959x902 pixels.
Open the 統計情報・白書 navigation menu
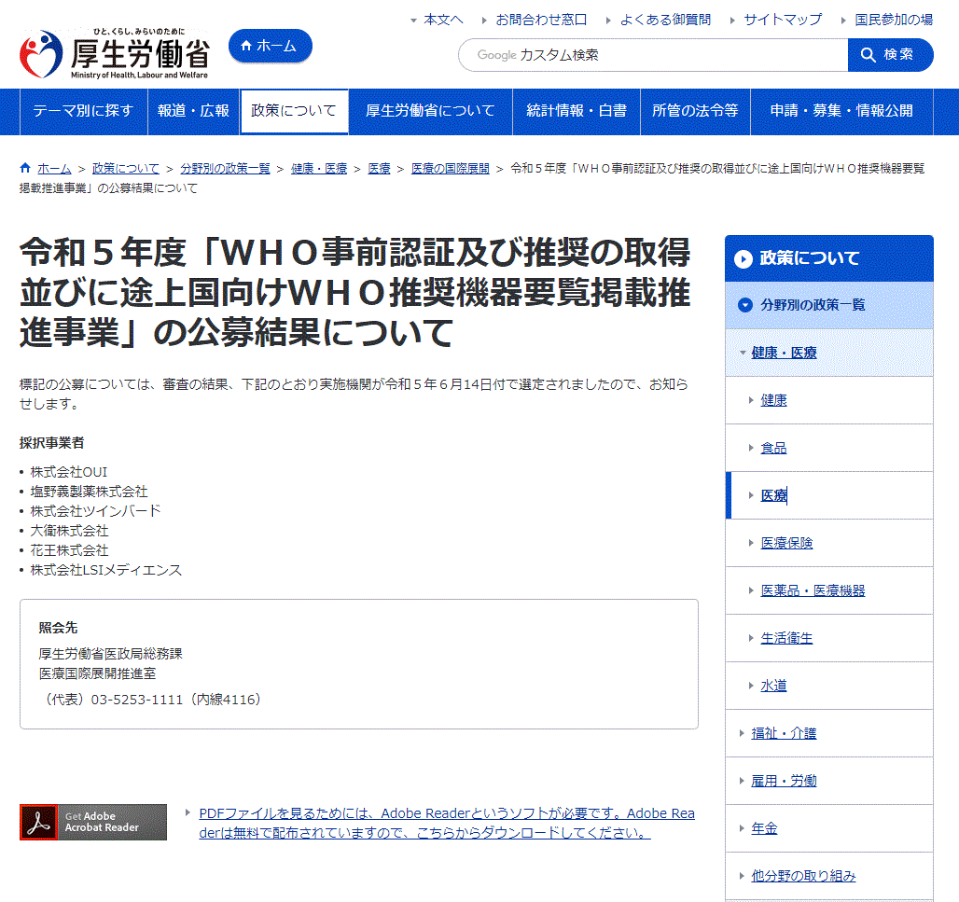pos(576,111)
